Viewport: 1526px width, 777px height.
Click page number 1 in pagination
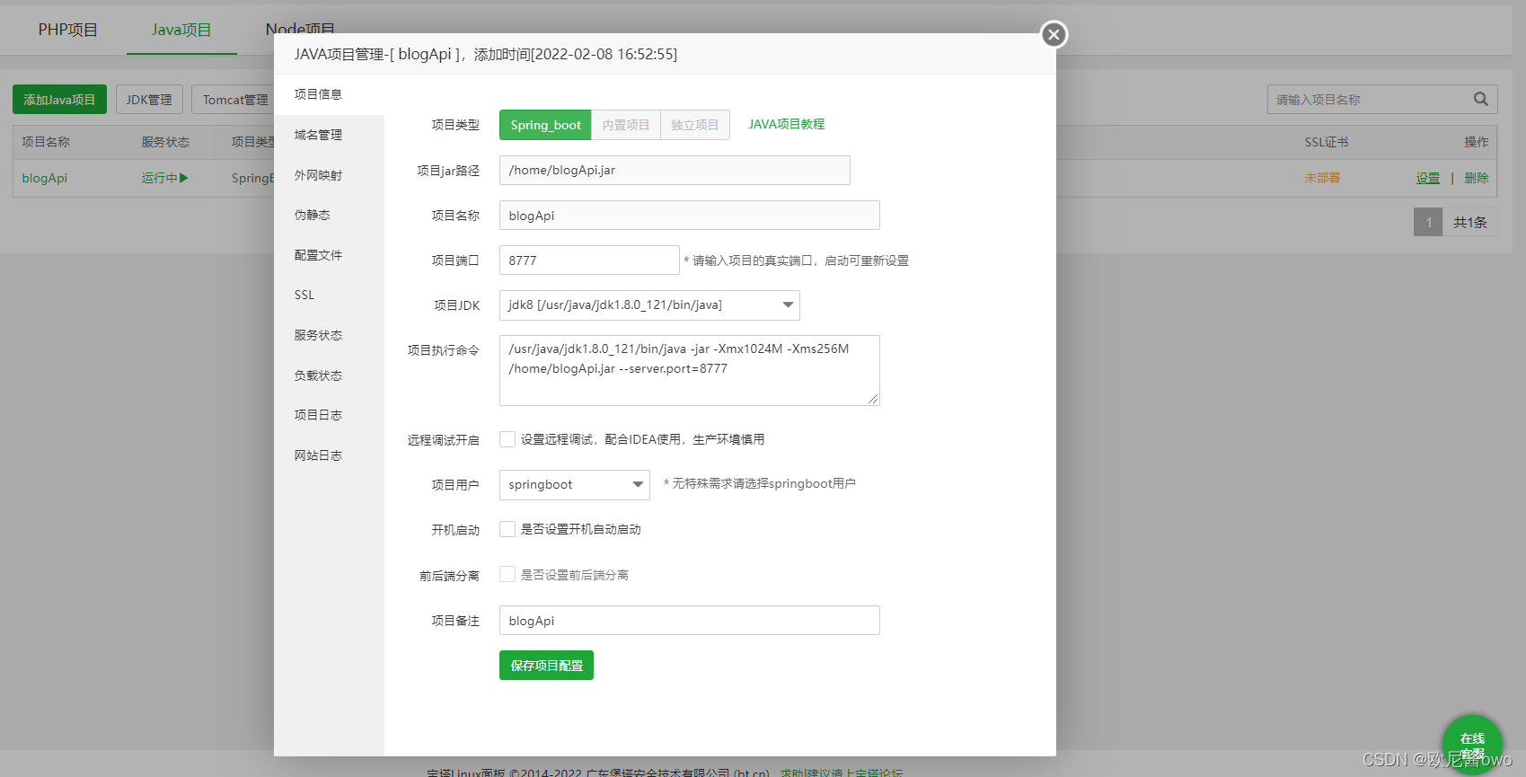tap(1428, 222)
